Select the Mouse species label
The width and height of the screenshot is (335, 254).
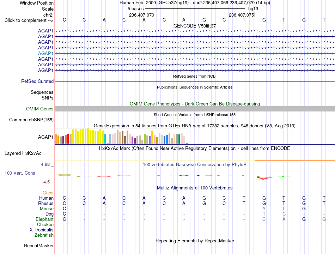pyautogui.click(x=47, y=209)
